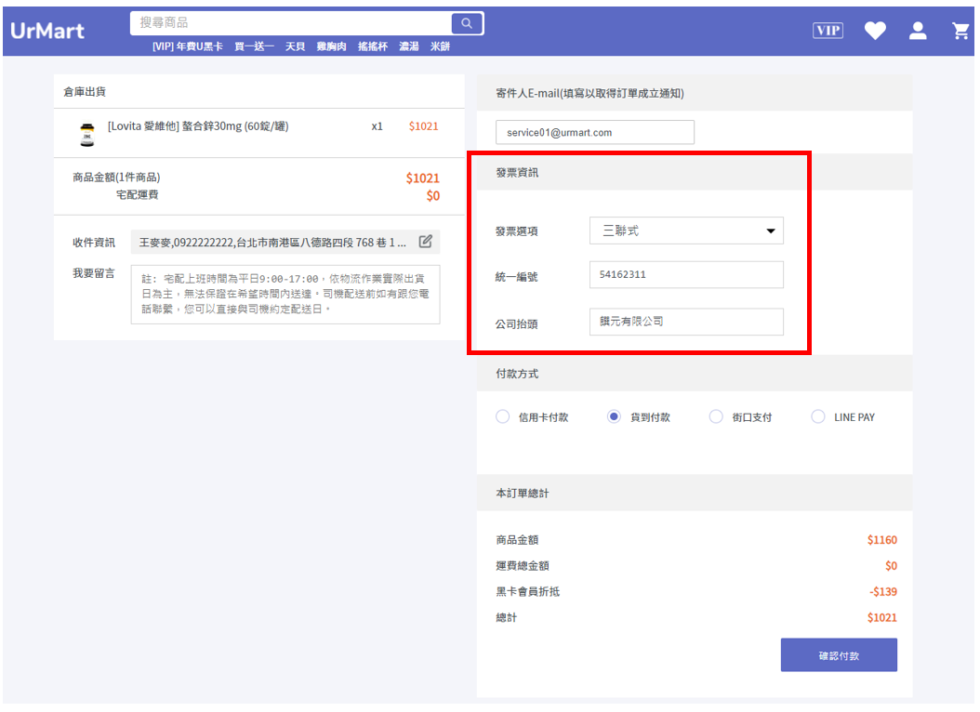Image resolution: width=980 pixels, height=712 pixels.
Task: Click the 統一編號 input field
Action: click(x=686, y=275)
